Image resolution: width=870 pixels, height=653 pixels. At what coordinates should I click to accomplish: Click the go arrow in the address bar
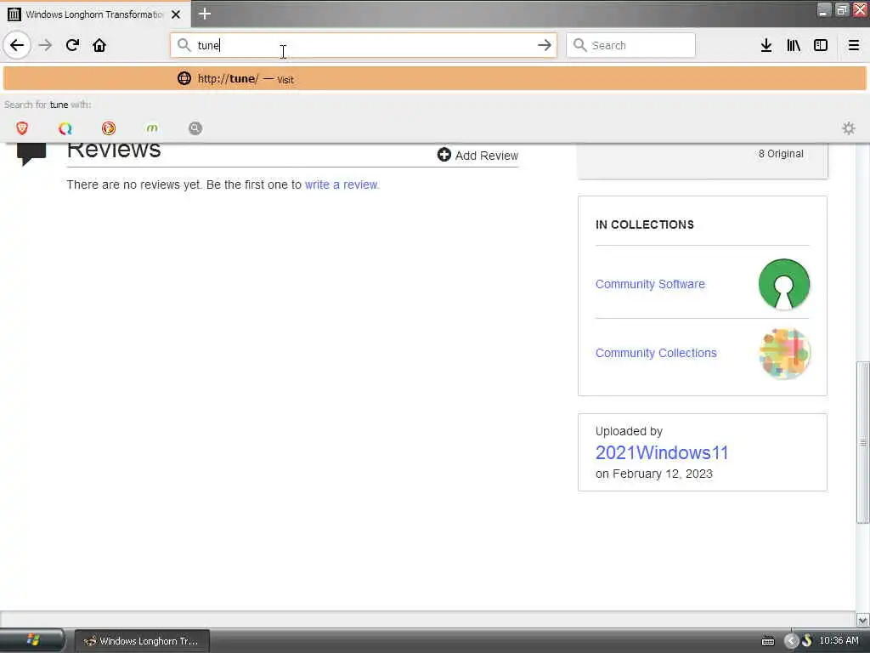point(545,45)
